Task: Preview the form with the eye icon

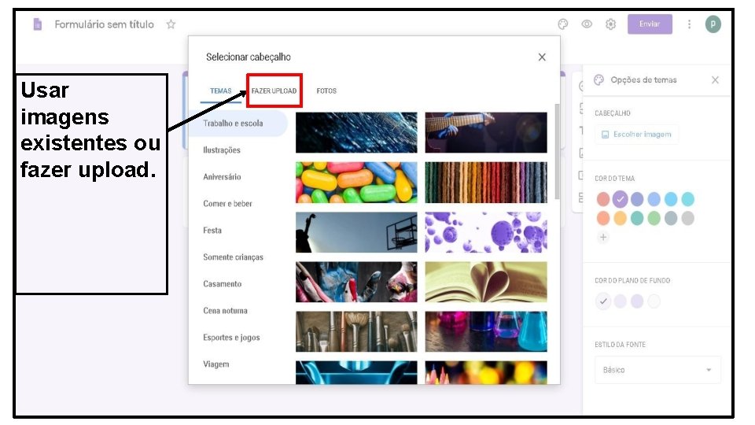Action: tap(587, 24)
